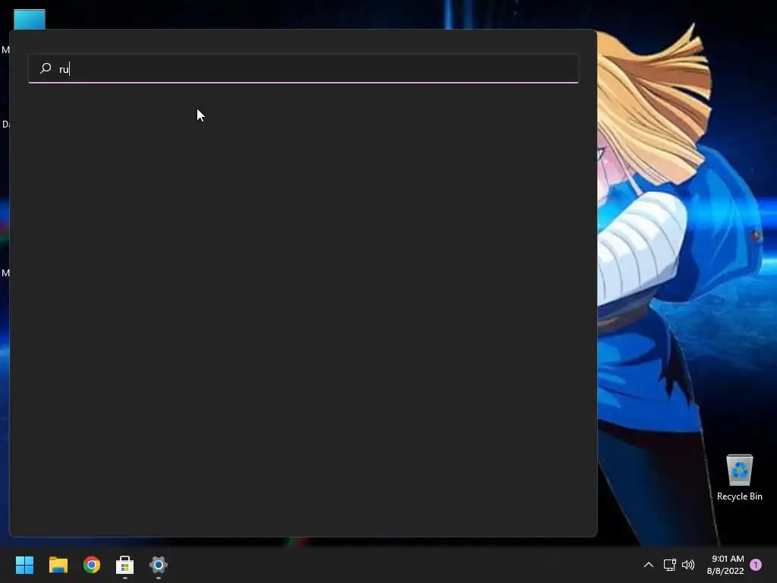777x583 pixels.
Task: Launch Google Chrome from the taskbar
Action: coord(92,565)
